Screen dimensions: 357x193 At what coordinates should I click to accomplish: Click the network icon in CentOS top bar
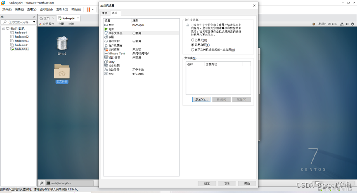point(342,24)
